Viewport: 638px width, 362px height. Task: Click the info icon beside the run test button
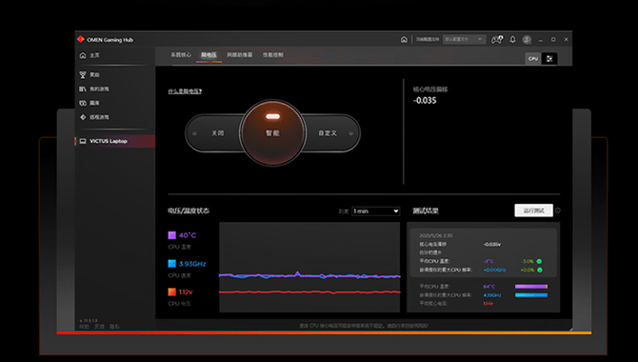click(x=558, y=211)
